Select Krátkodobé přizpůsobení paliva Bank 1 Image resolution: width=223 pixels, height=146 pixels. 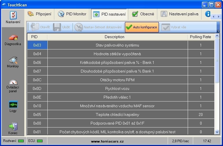(x=118, y=62)
